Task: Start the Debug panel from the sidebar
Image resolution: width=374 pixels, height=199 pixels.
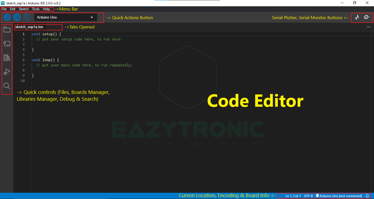Action: click(7, 72)
